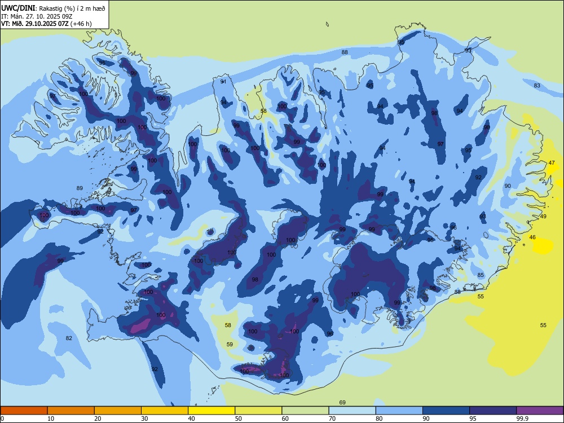Click the '89' value in the western bay
The height and width of the screenshot is (423, 564).
80,188
